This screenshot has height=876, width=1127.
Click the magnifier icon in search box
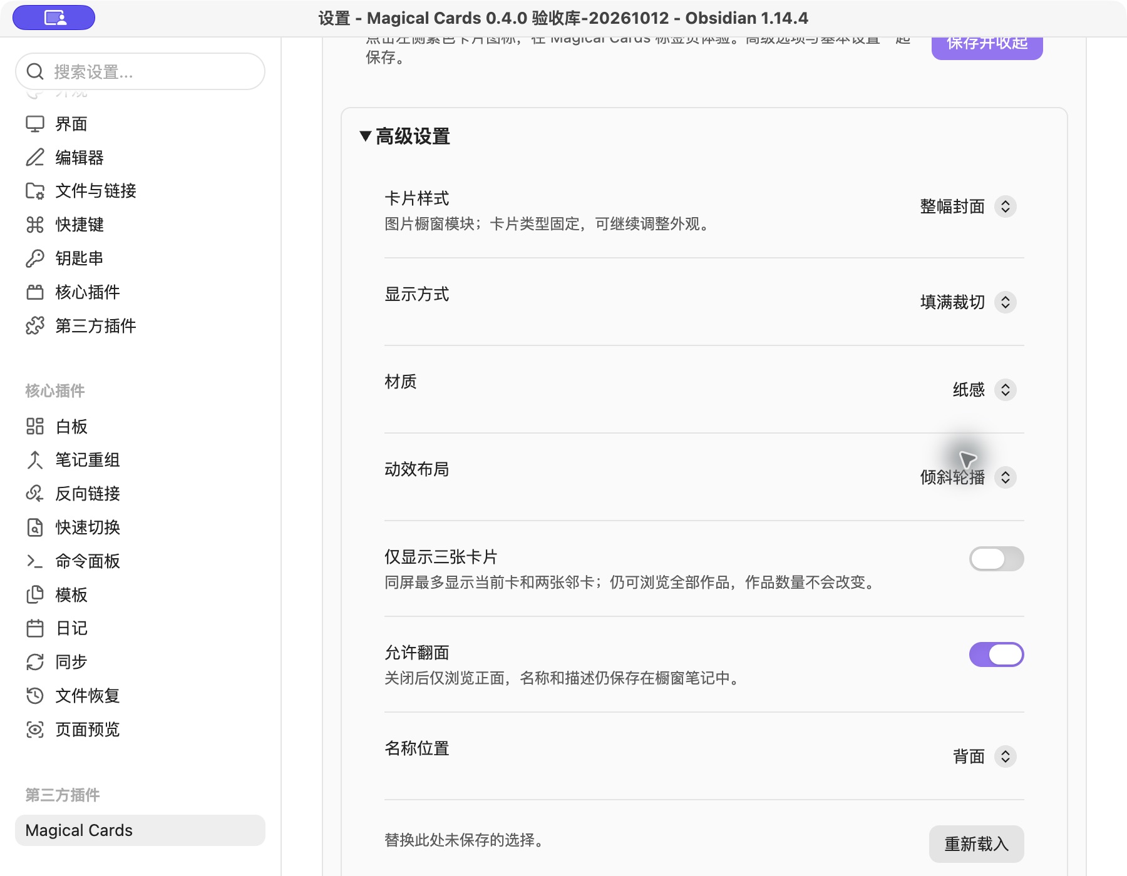point(35,71)
